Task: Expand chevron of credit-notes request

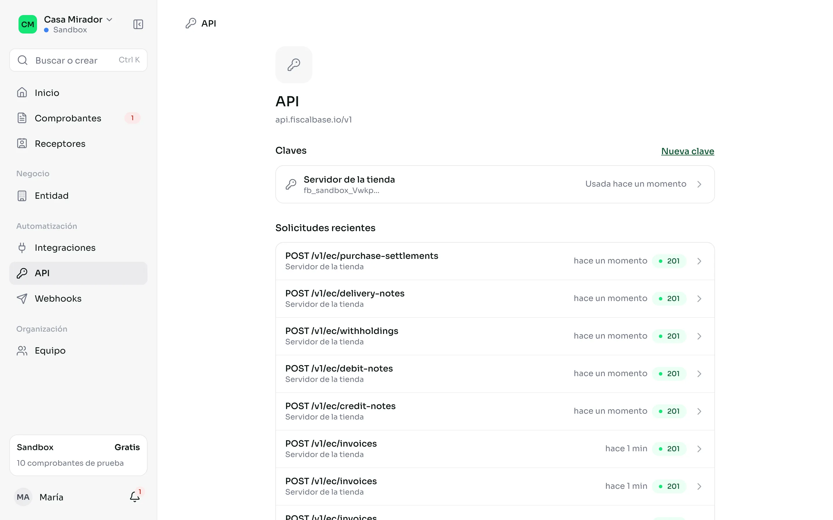Action: [x=699, y=411]
